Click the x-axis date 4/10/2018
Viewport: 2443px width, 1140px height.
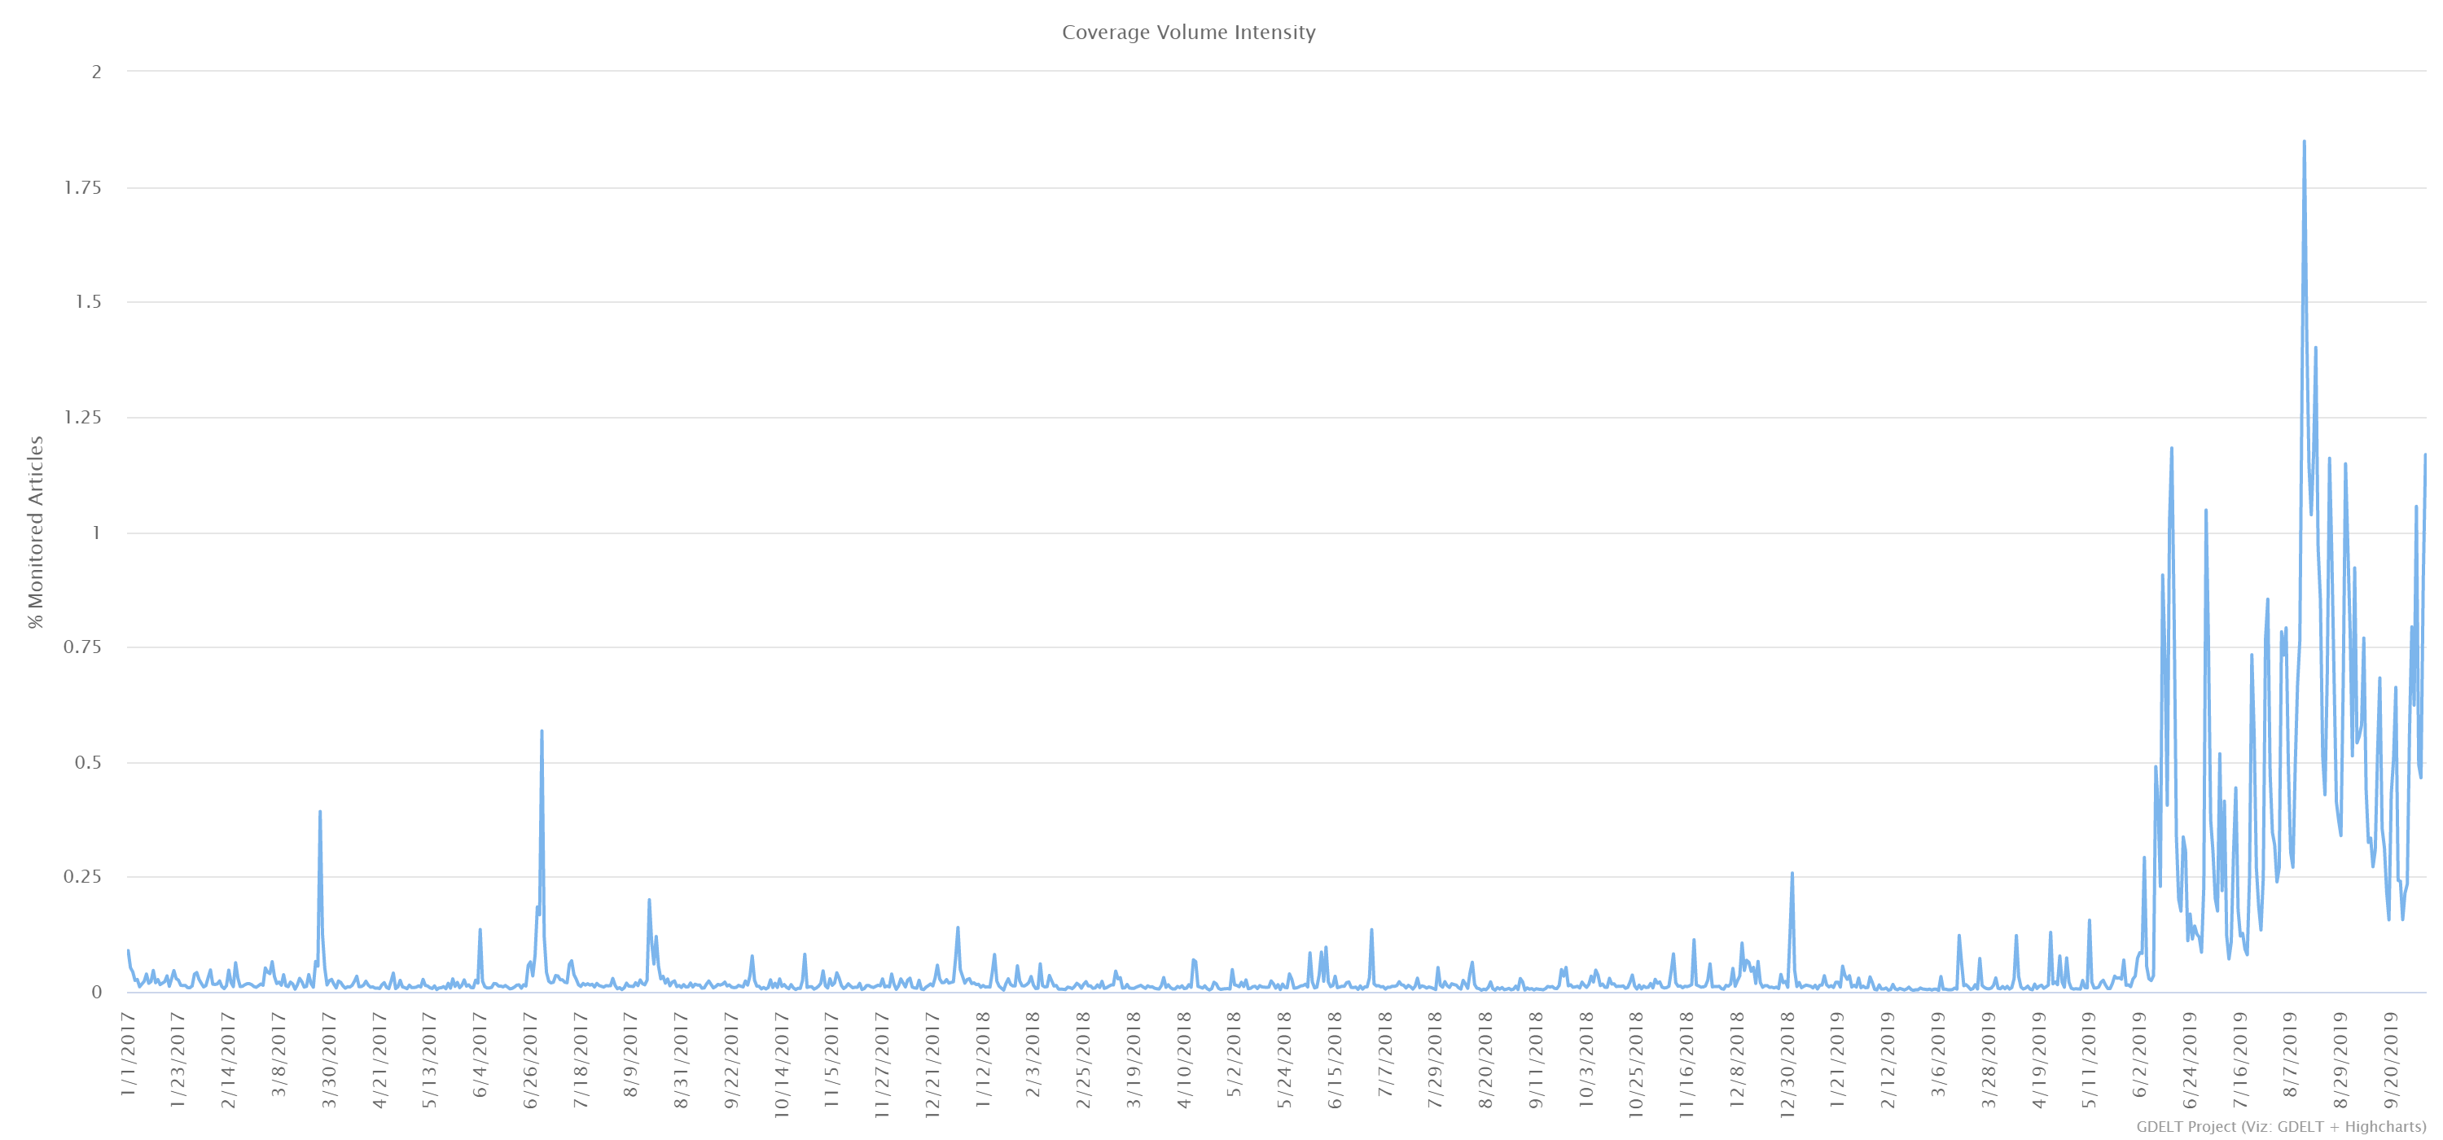click(x=1185, y=1059)
